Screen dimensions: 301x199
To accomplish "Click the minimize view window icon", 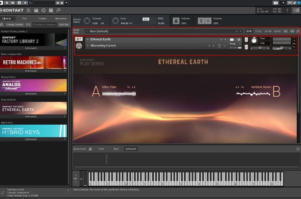I will point(58,10).
